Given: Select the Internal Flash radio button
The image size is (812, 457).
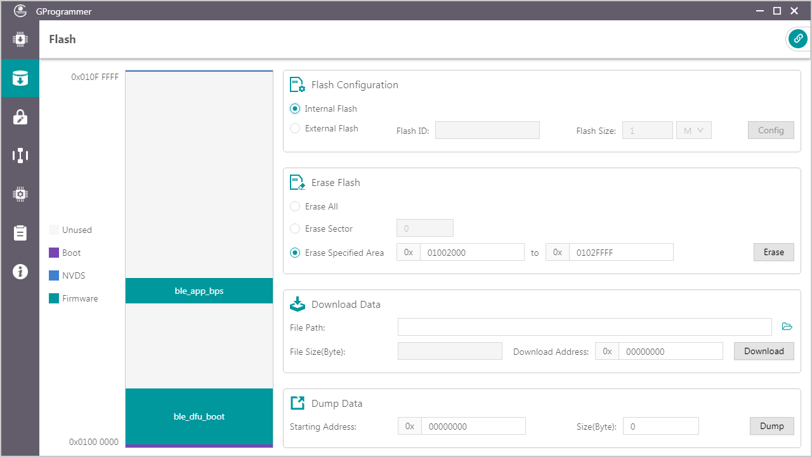Looking at the screenshot, I should pyautogui.click(x=295, y=109).
